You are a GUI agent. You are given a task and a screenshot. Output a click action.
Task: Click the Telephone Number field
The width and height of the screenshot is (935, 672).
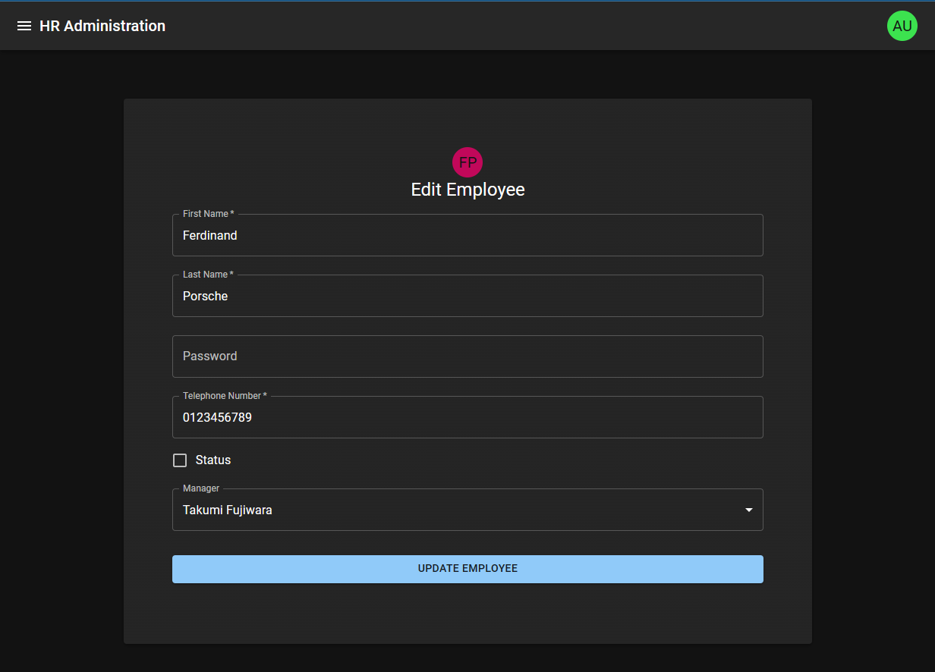(x=467, y=417)
